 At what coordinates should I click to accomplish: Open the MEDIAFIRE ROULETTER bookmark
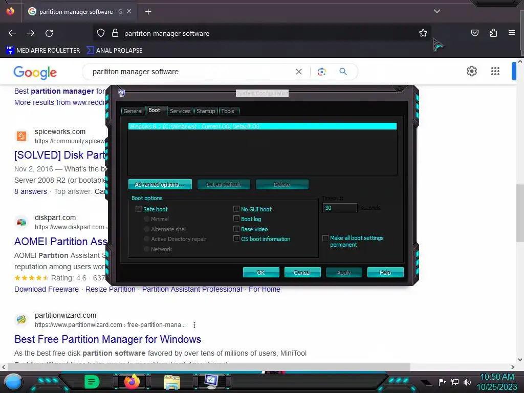point(43,51)
